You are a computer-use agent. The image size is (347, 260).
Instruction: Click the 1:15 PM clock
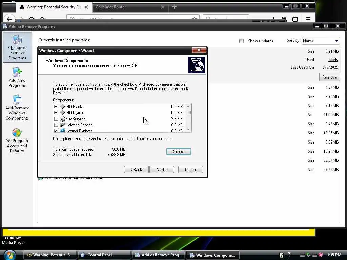coord(334,255)
